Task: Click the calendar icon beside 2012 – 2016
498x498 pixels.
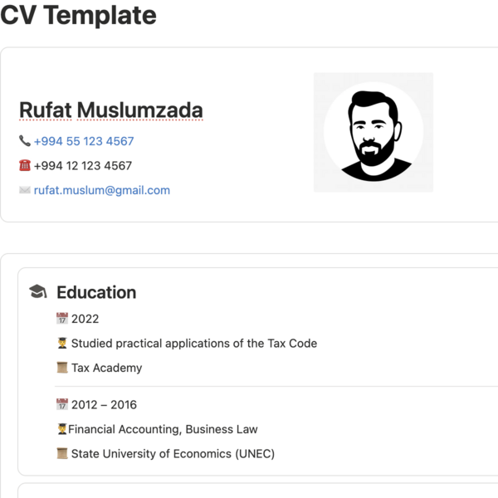Action: click(61, 404)
